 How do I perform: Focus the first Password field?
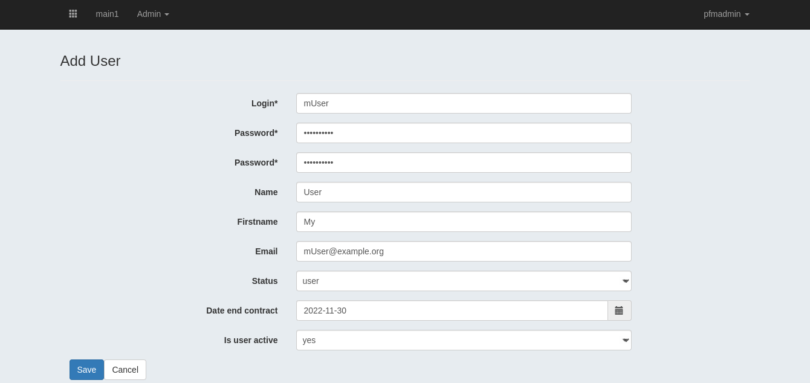pyautogui.click(x=464, y=133)
